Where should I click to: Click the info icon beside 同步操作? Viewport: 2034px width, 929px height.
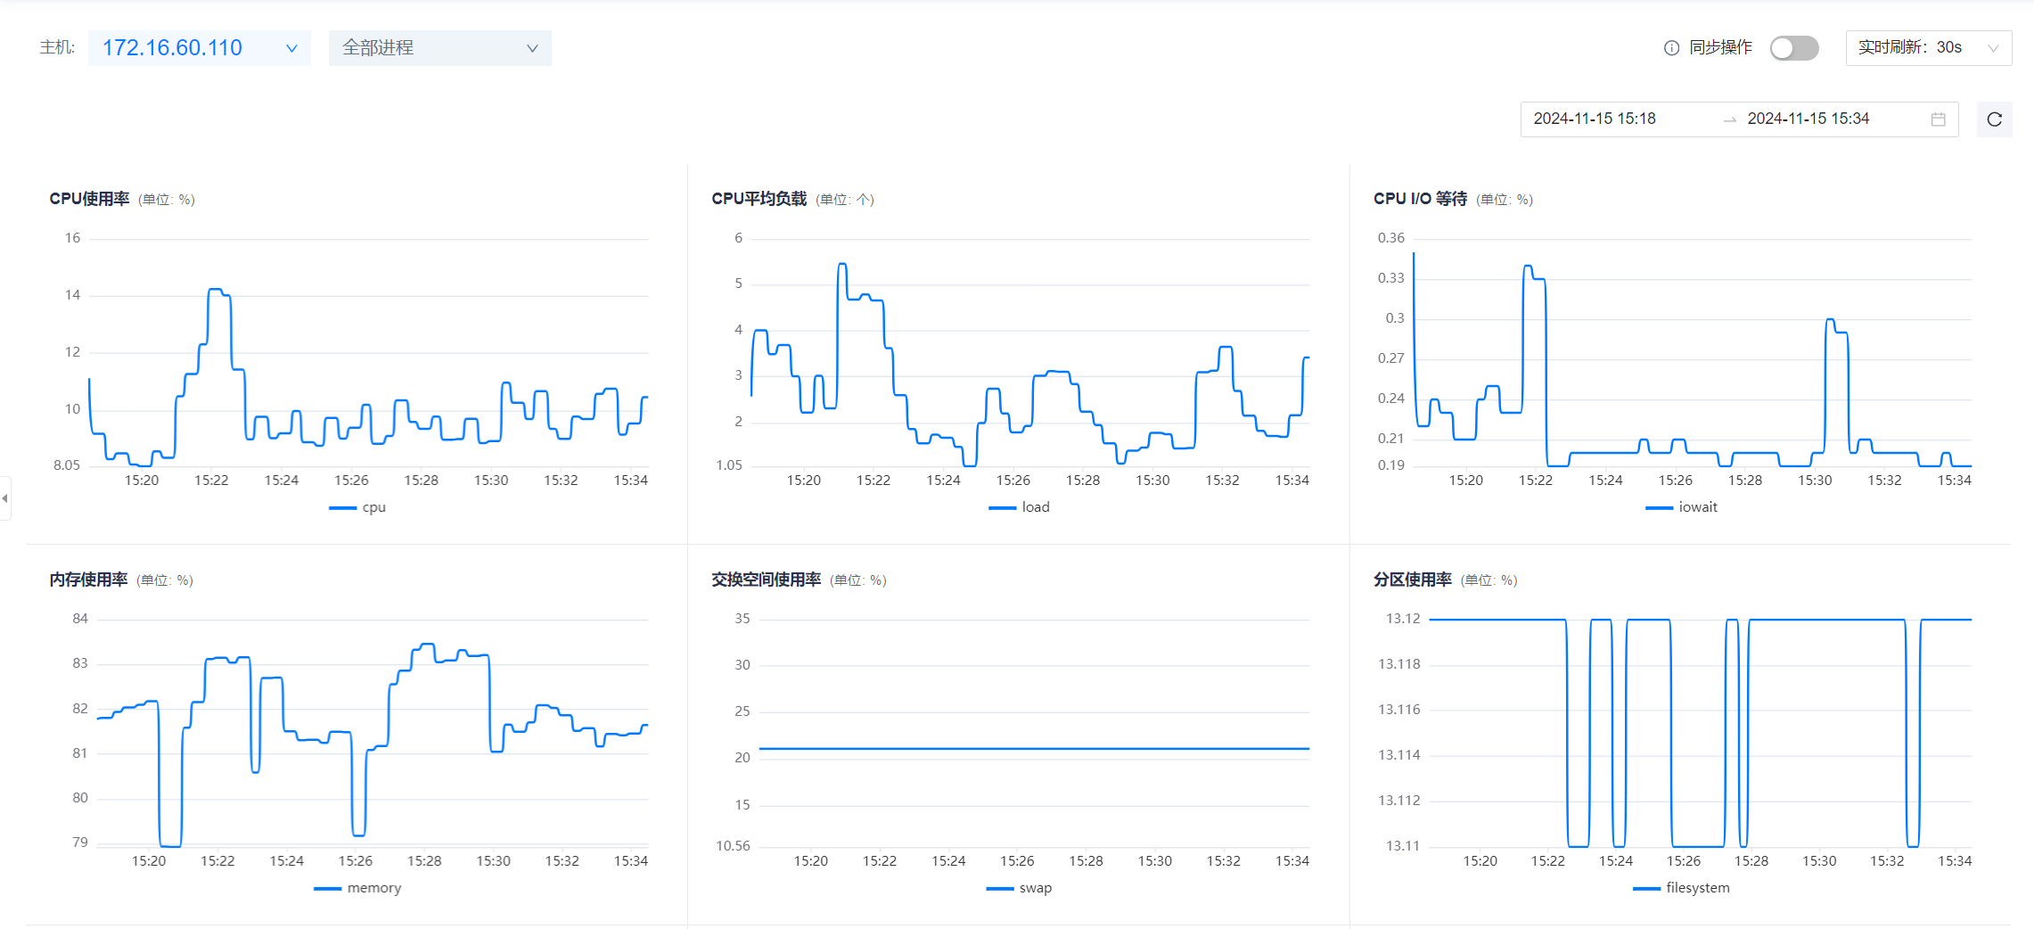click(x=1671, y=48)
